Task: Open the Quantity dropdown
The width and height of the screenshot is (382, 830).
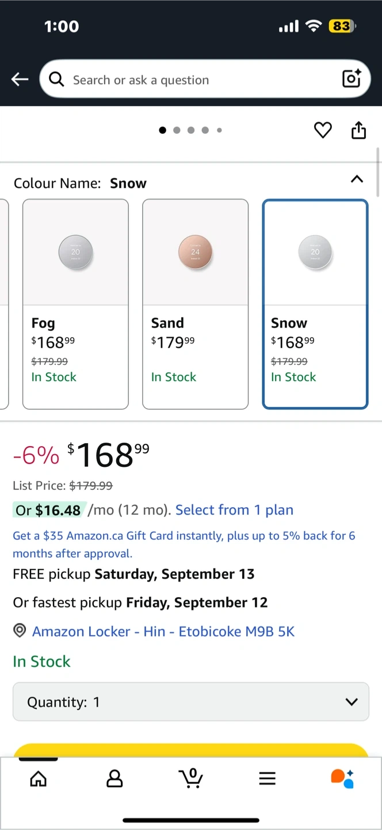Action: click(x=190, y=701)
